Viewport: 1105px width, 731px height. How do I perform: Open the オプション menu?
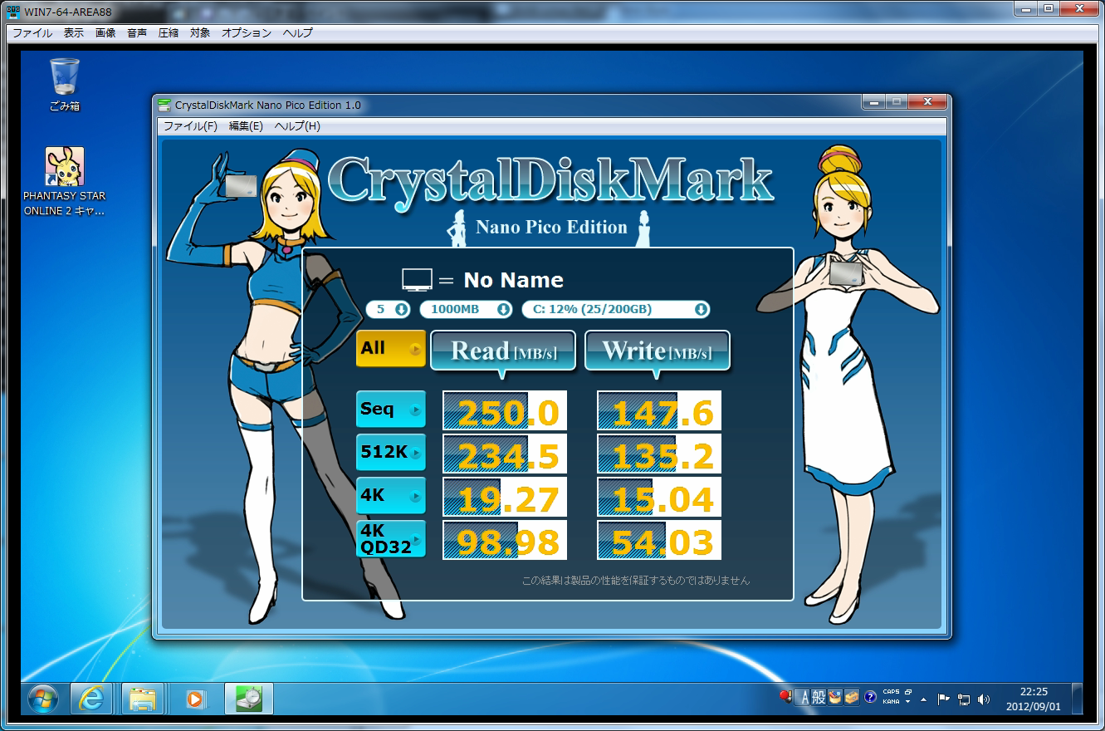pyautogui.click(x=247, y=33)
